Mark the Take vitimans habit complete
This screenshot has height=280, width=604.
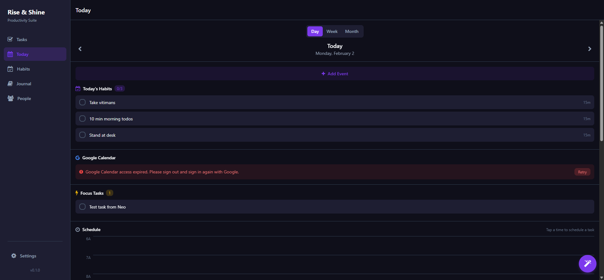[82, 103]
